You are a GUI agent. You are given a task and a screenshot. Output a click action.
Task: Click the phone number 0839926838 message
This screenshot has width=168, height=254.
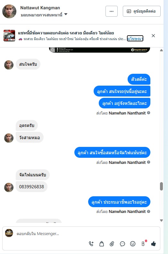[31, 187]
